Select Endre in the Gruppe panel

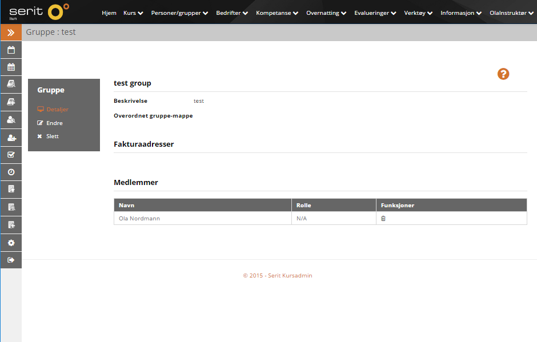coord(54,123)
